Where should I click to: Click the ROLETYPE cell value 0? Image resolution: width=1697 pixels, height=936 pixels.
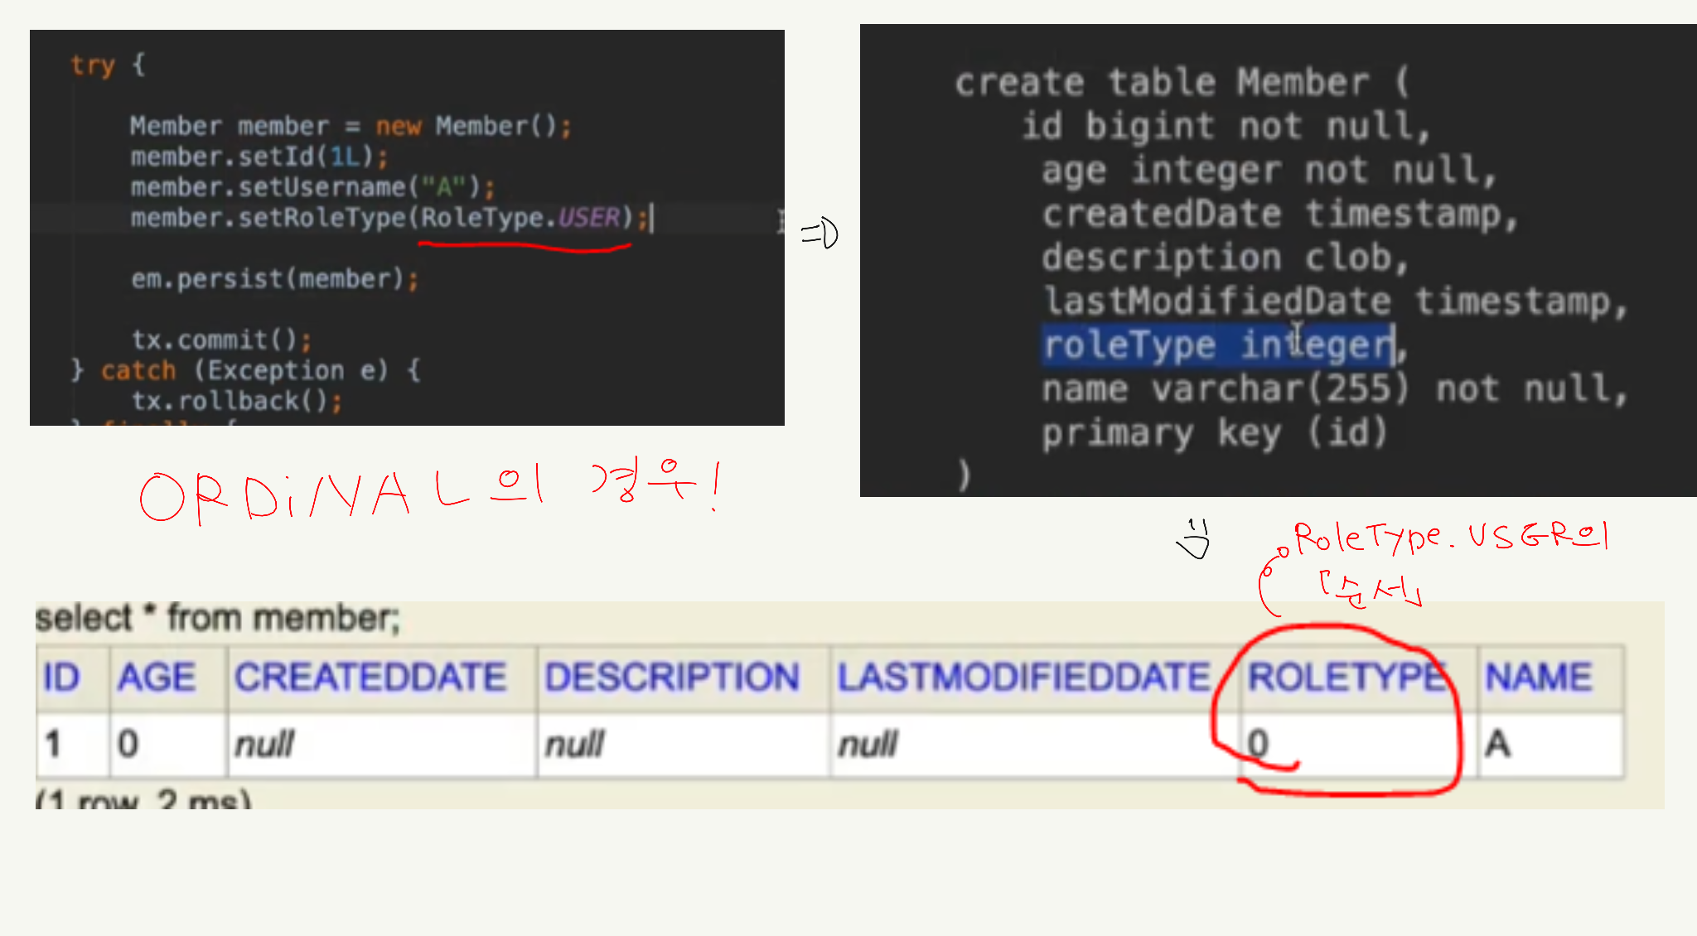point(1258,743)
